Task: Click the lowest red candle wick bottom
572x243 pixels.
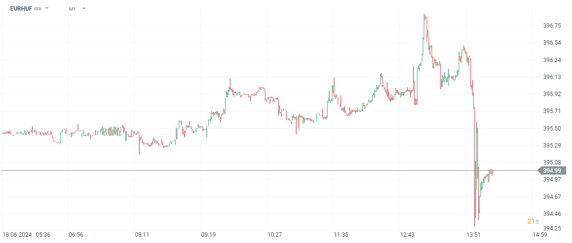Action: (x=475, y=225)
